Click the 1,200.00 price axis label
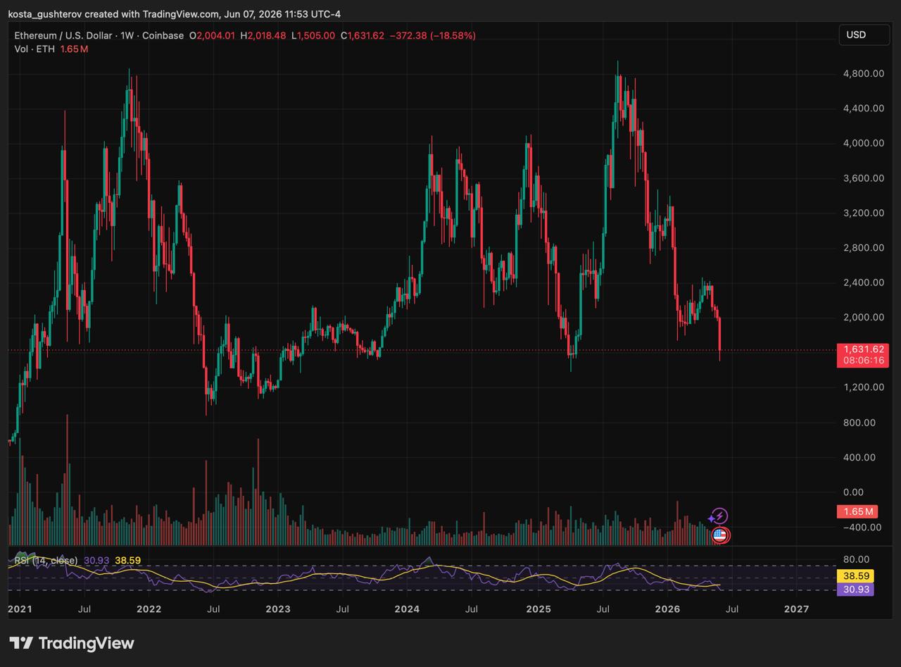Viewport: 901px width, 667px height. coord(864,387)
